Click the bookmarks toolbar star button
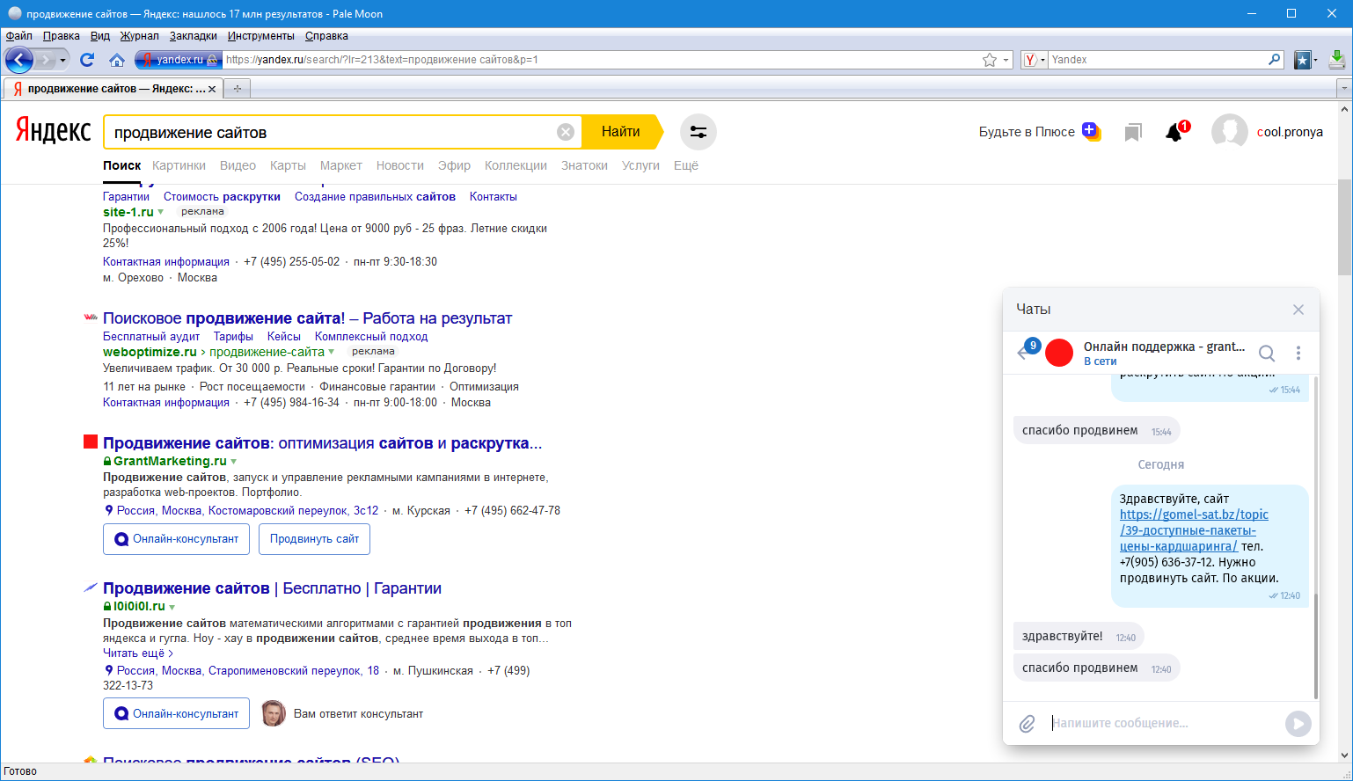 pos(1303,60)
